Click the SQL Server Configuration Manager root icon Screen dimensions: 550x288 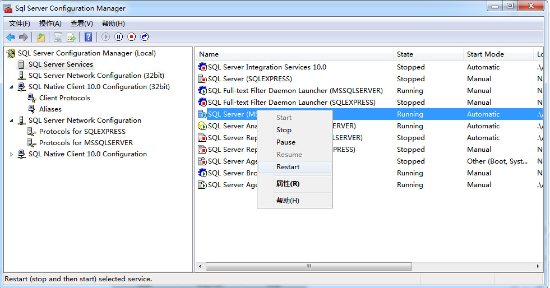coord(11,53)
